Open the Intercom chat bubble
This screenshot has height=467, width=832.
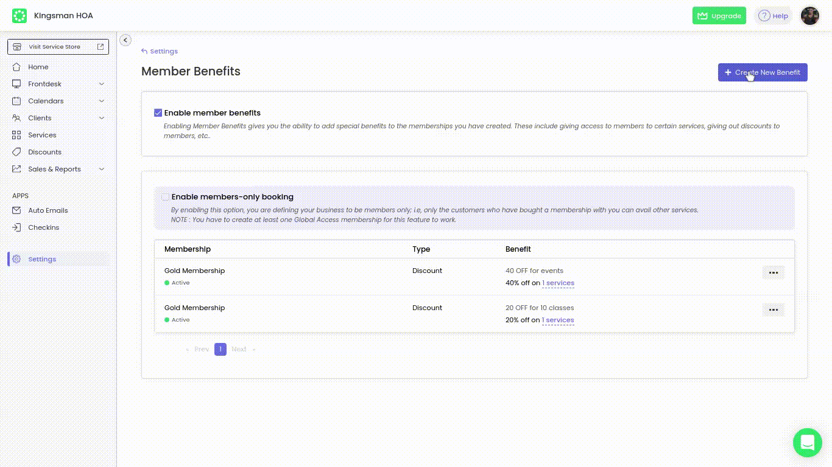[808, 443]
